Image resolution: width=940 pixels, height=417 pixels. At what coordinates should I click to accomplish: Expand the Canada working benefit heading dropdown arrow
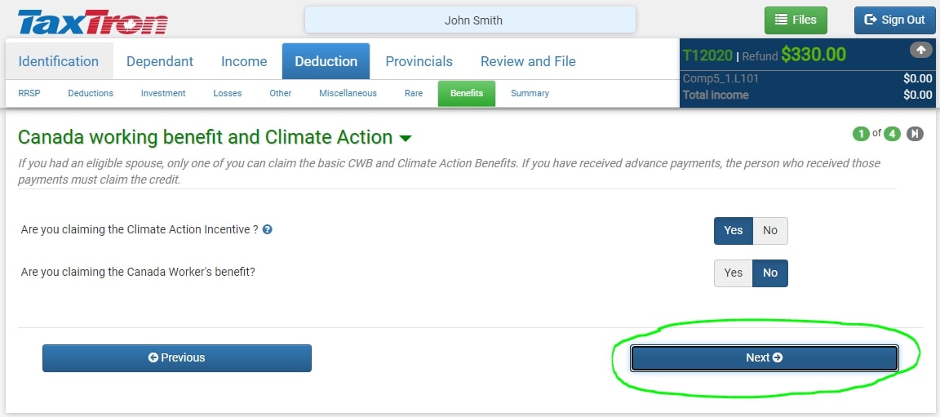406,139
